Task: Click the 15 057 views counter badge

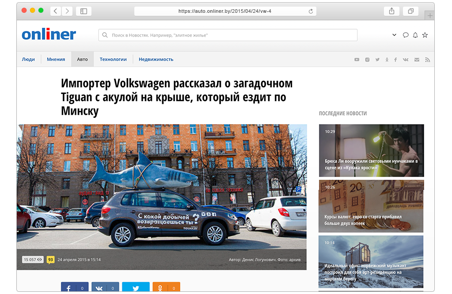Action: click(x=33, y=260)
